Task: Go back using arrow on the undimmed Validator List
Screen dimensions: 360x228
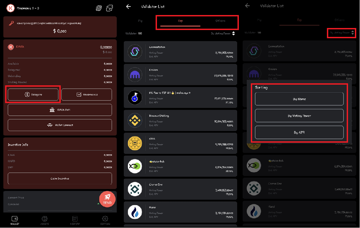Action: pyautogui.click(x=129, y=7)
